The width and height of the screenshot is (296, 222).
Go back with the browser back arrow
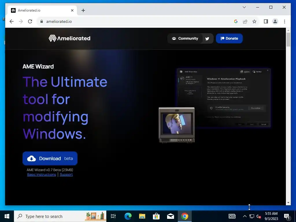12,21
